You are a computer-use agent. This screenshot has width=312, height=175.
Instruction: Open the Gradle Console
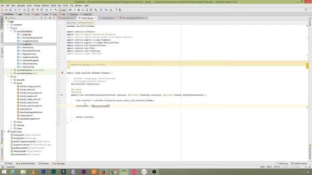(299, 163)
